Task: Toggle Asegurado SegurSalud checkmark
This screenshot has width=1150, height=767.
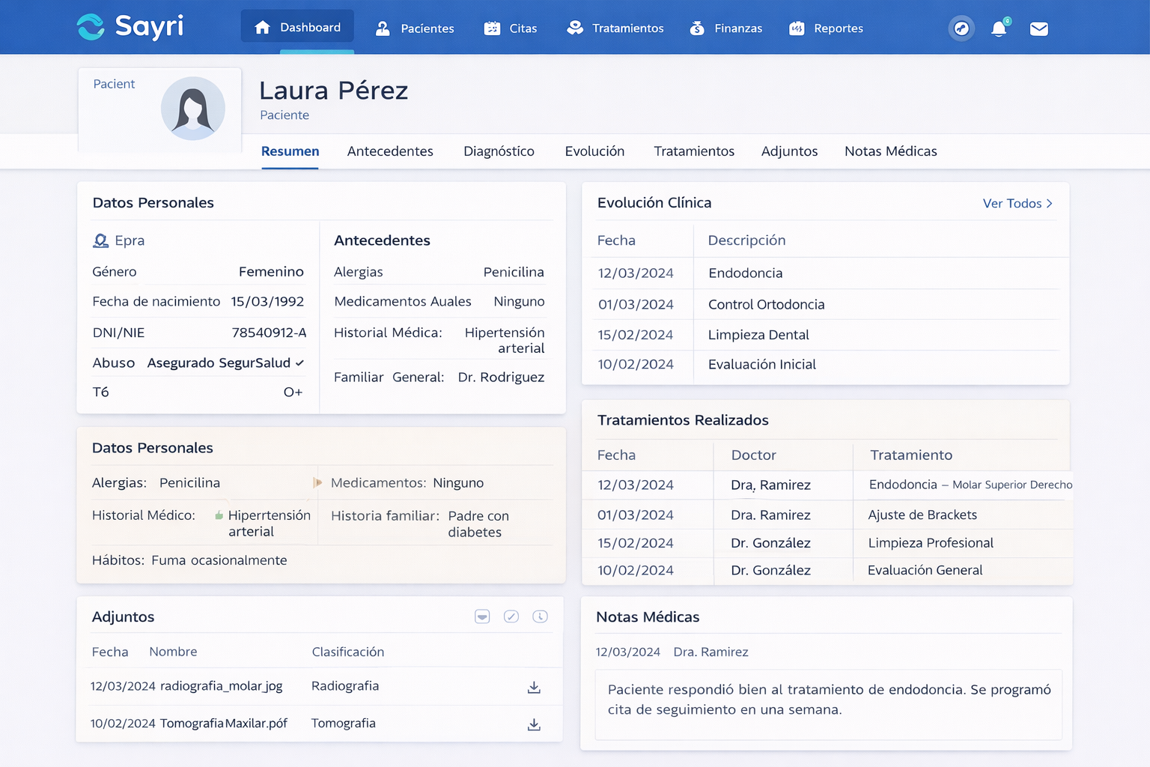Action: pyautogui.click(x=299, y=363)
